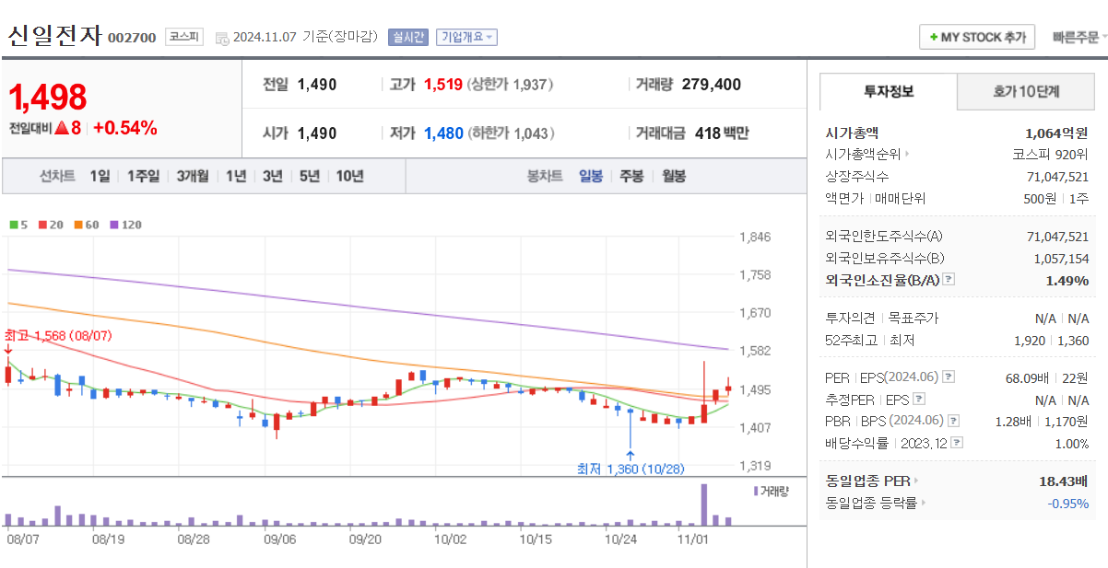Image resolution: width=1108 pixels, height=568 pixels.
Task: Click the +0.54% change value
Action: [125, 128]
